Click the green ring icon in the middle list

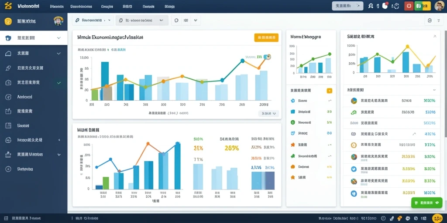point(292,122)
